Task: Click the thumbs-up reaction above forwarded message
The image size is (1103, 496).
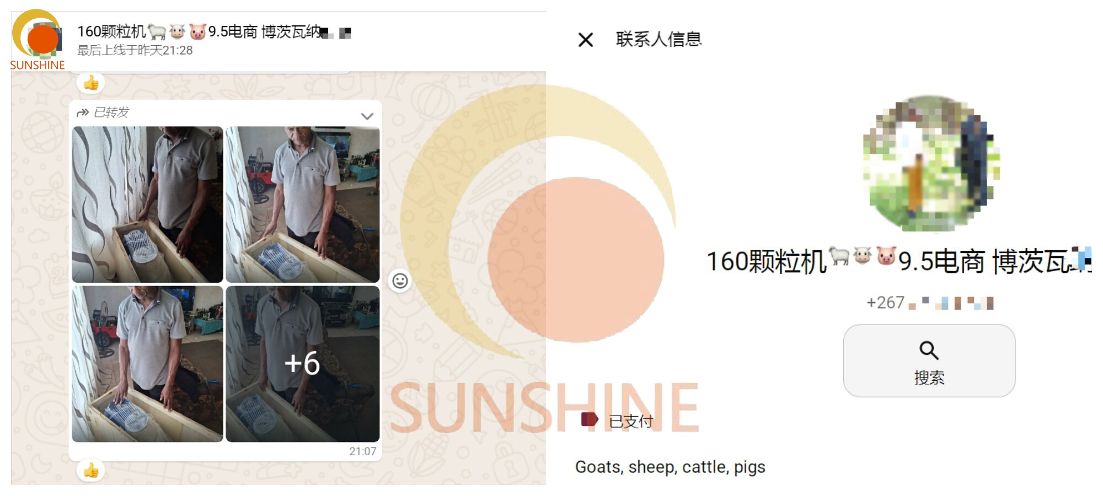Action: (91, 83)
